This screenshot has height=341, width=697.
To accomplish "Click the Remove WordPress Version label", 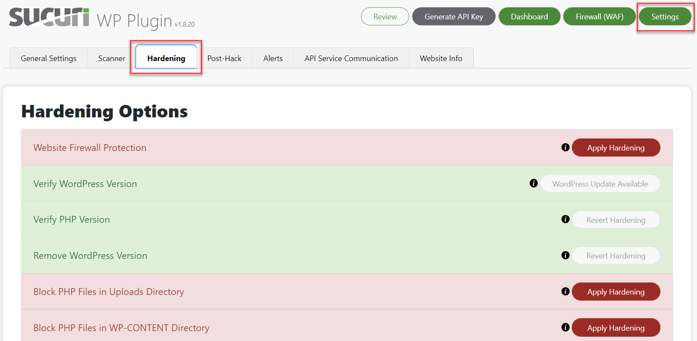I will [90, 255].
